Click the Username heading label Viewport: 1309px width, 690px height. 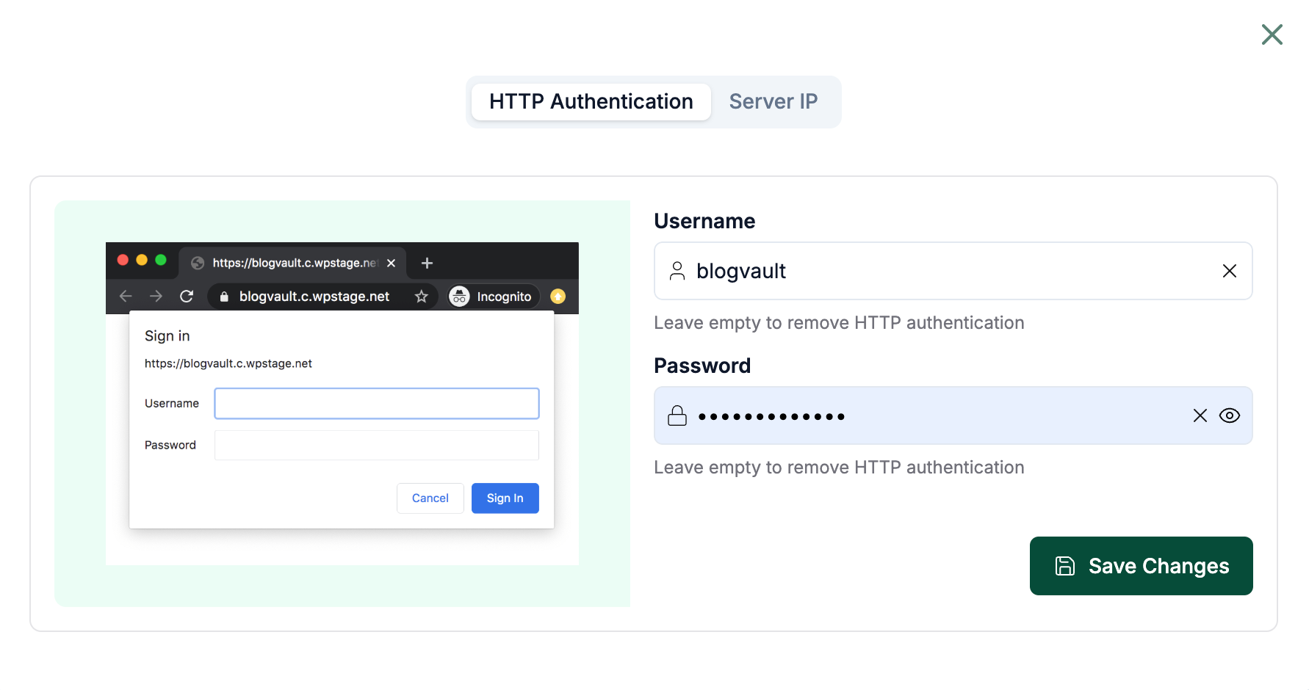tap(704, 221)
